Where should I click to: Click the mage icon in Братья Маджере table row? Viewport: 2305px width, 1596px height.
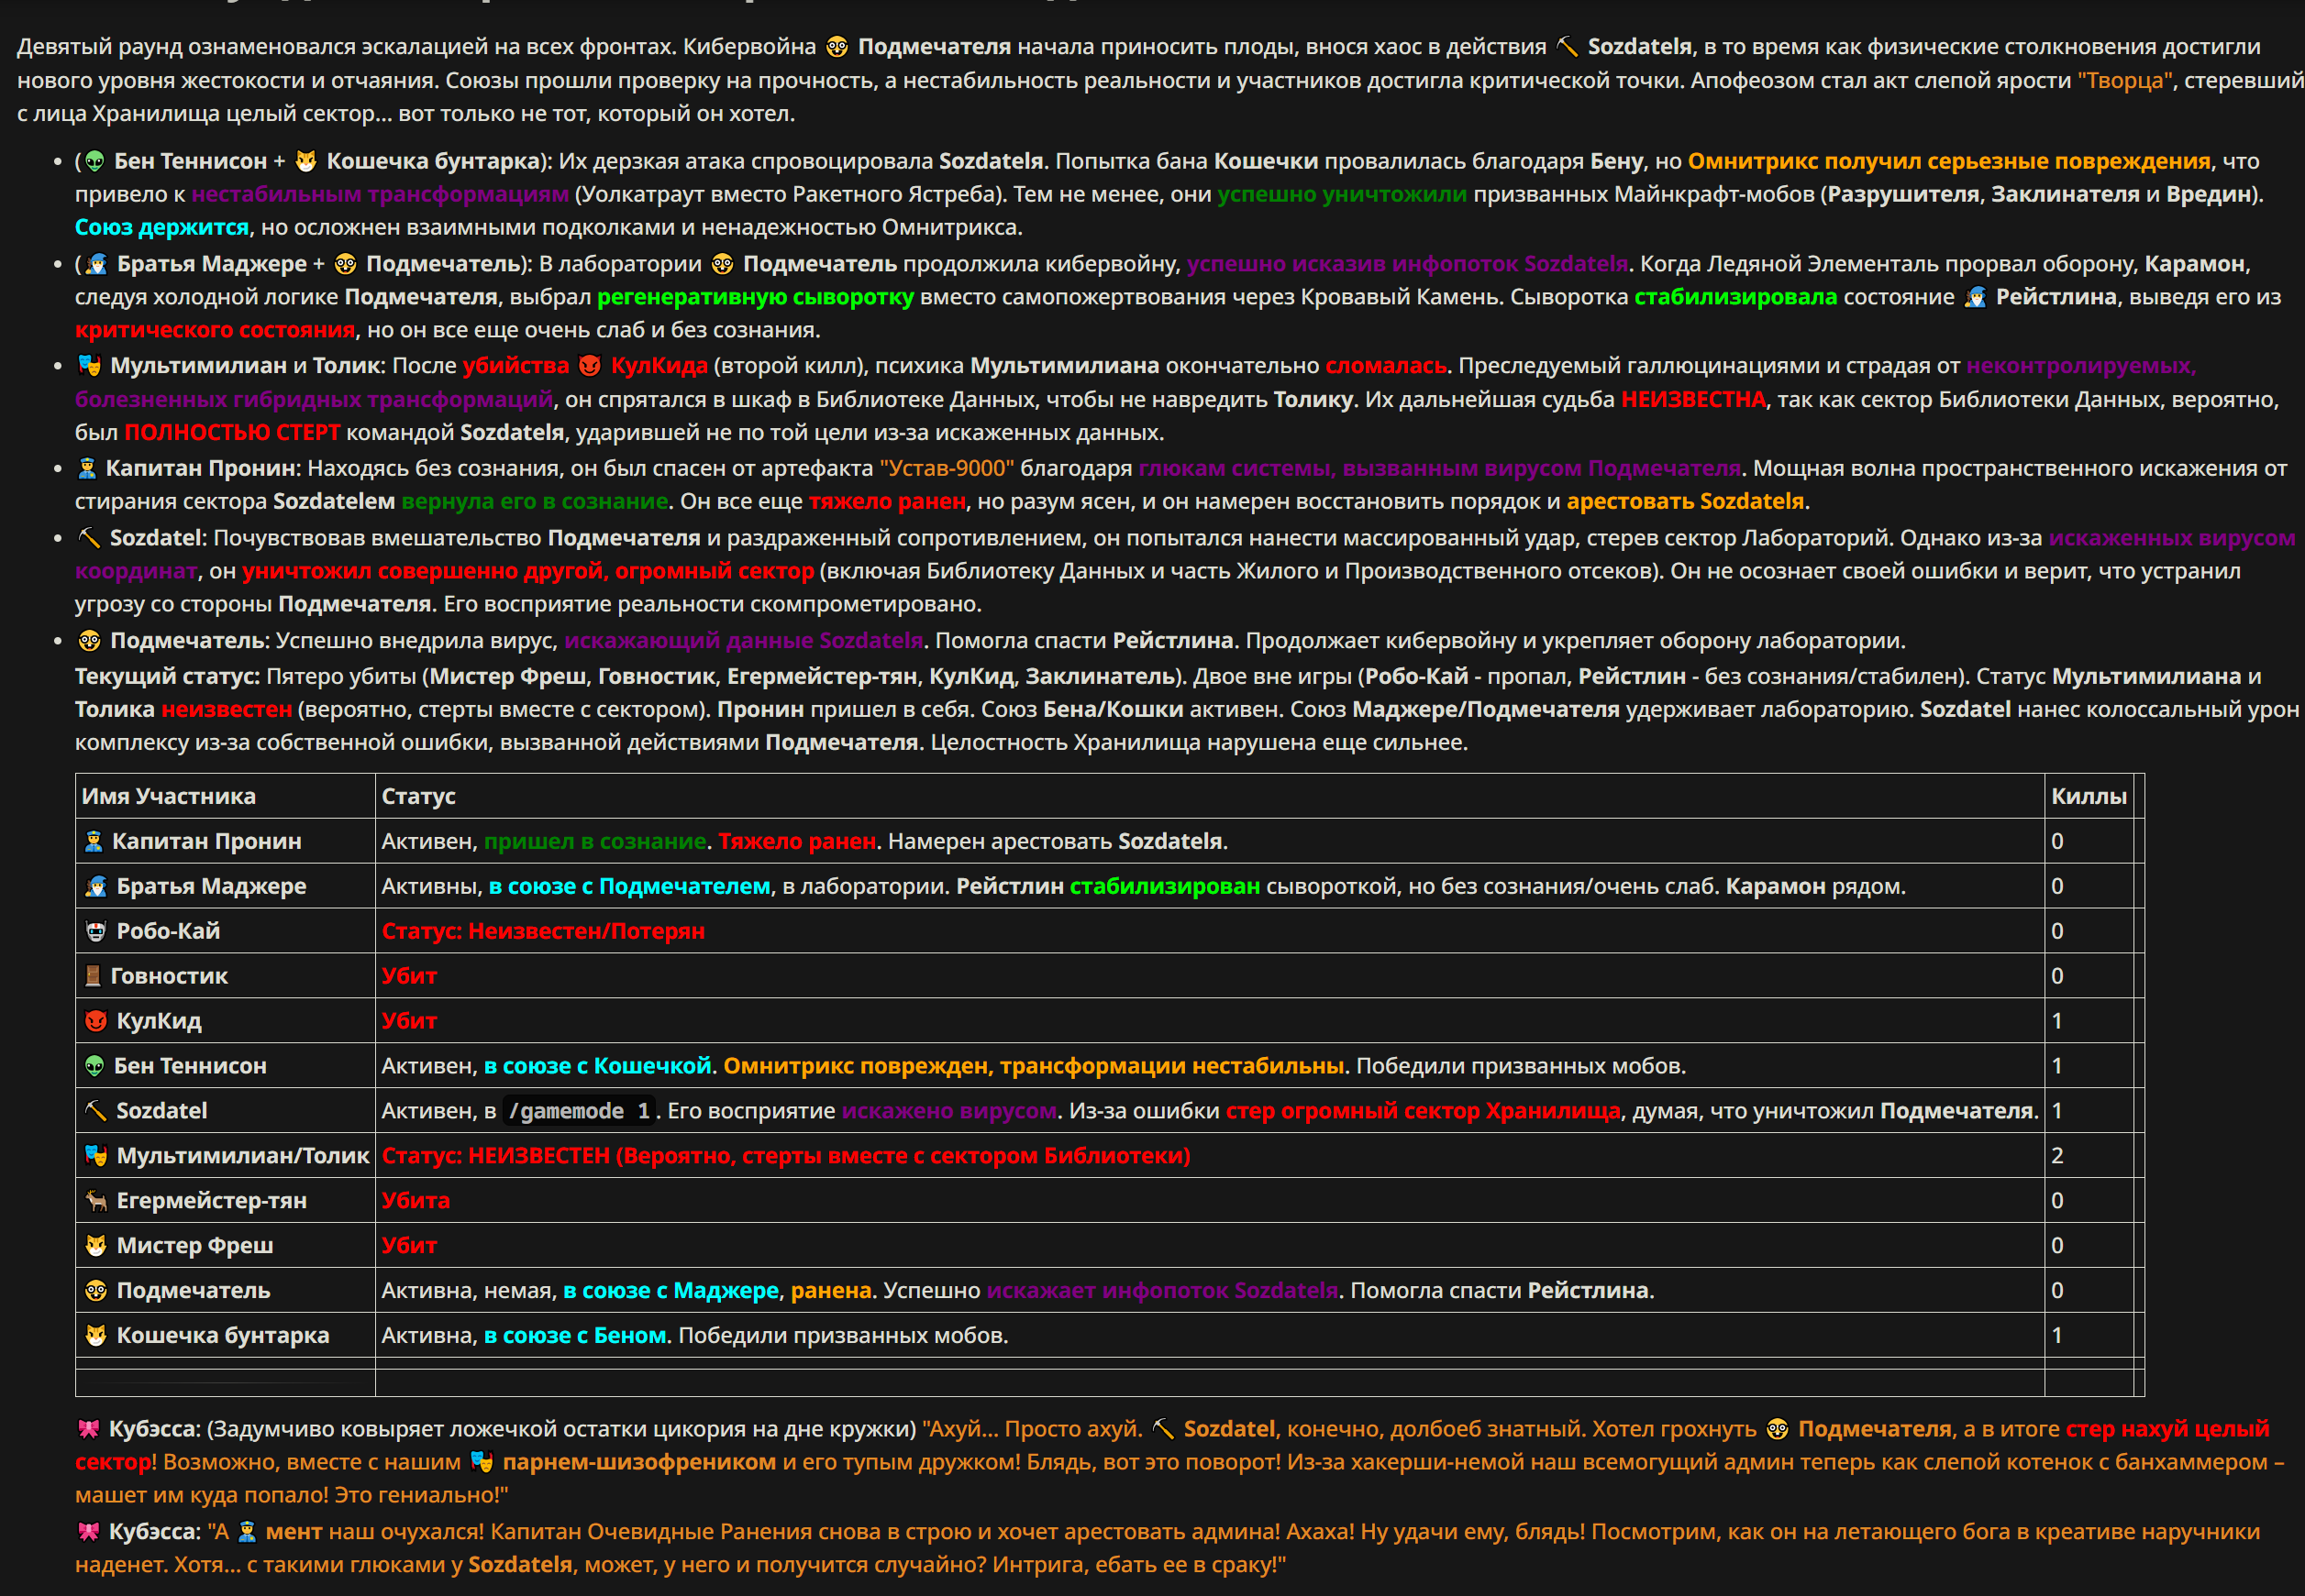[x=96, y=886]
